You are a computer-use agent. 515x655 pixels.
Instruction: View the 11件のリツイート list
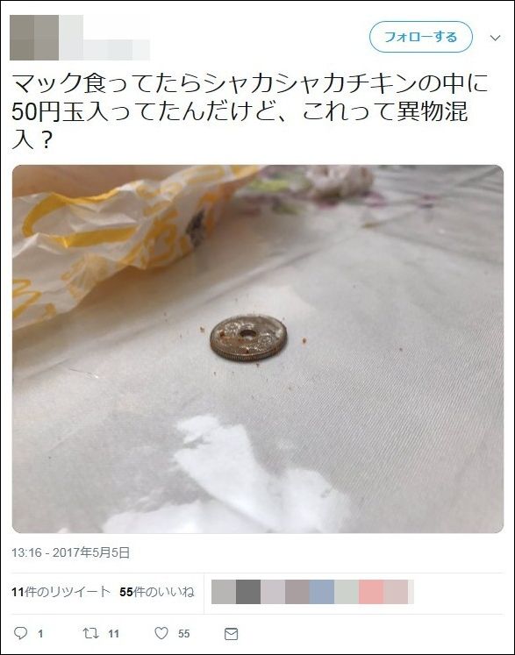[61, 592]
